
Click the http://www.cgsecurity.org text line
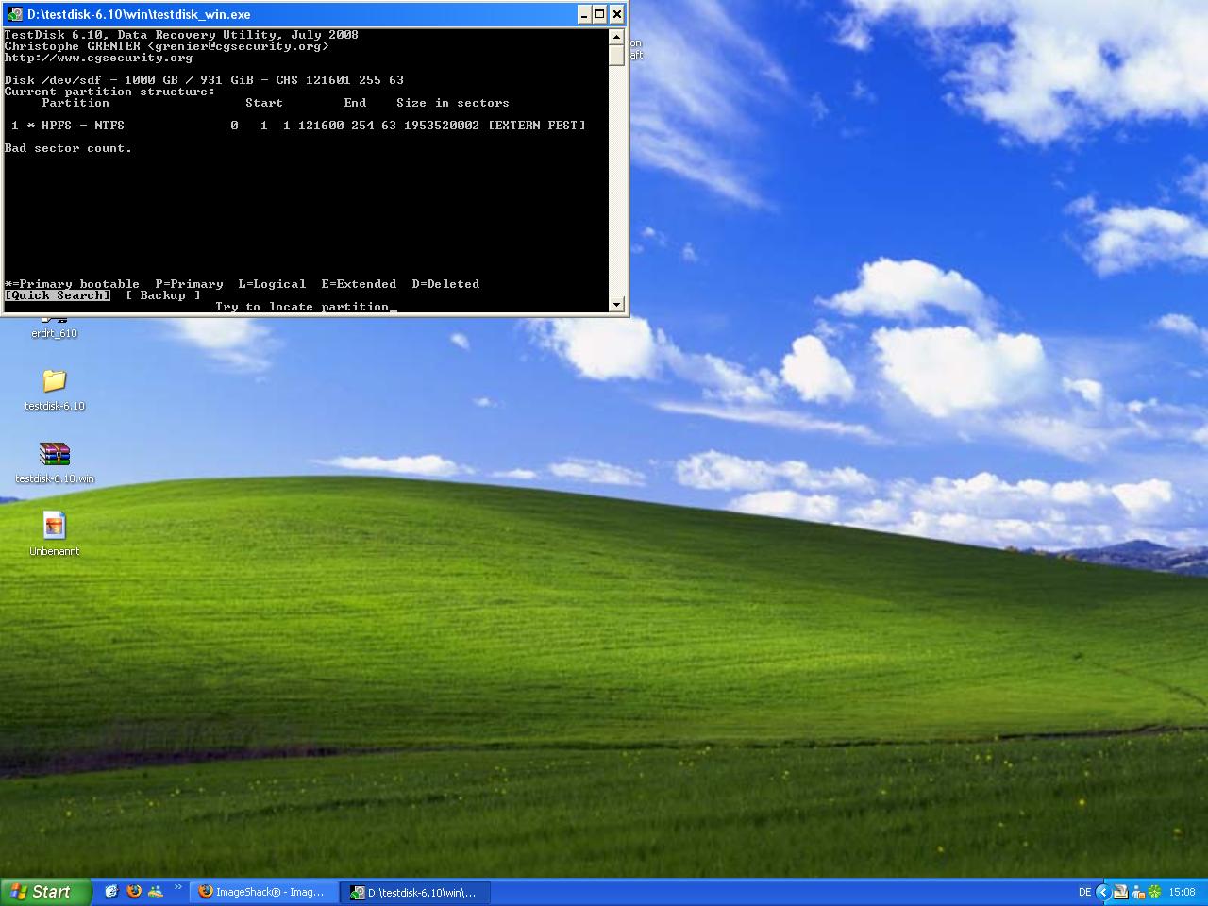[x=98, y=58]
